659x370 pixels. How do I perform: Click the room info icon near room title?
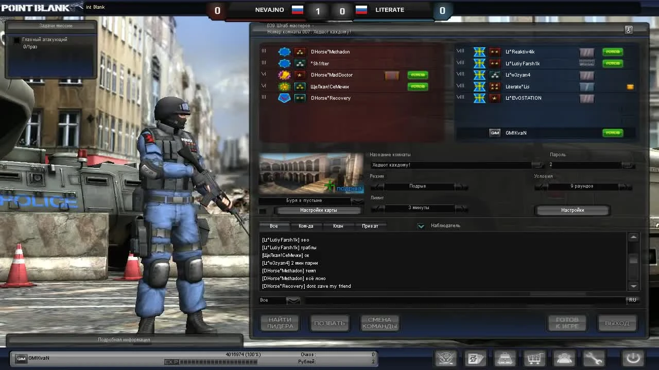pyautogui.click(x=629, y=30)
